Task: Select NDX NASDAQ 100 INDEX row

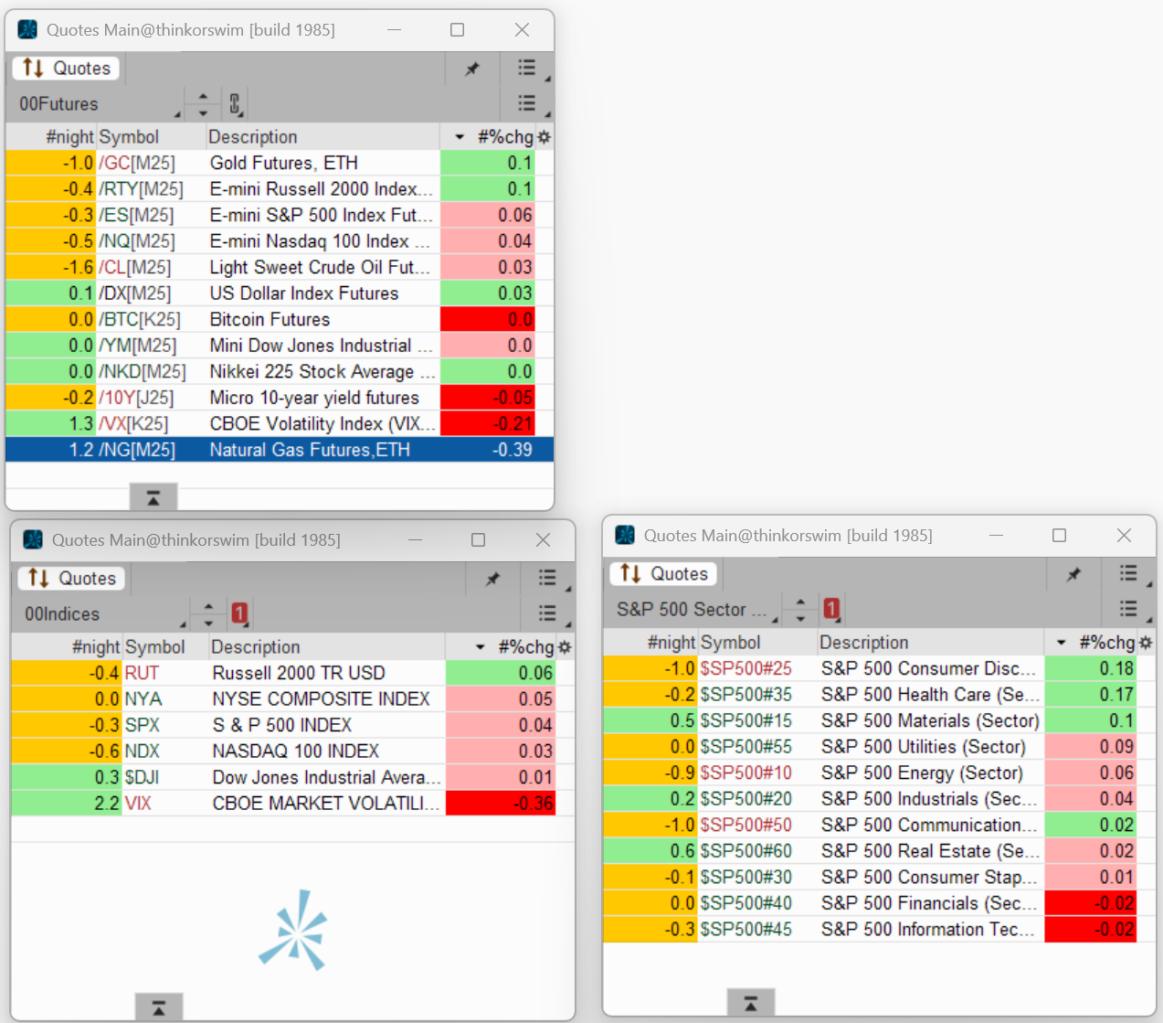Action: coord(292,751)
